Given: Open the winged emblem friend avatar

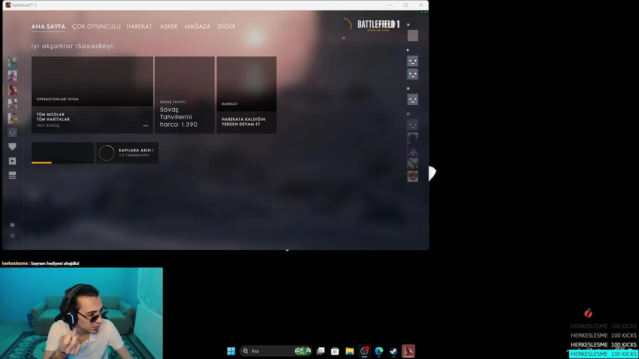Looking at the screenshot, I should pyautogui.click(x=412, y=176).
